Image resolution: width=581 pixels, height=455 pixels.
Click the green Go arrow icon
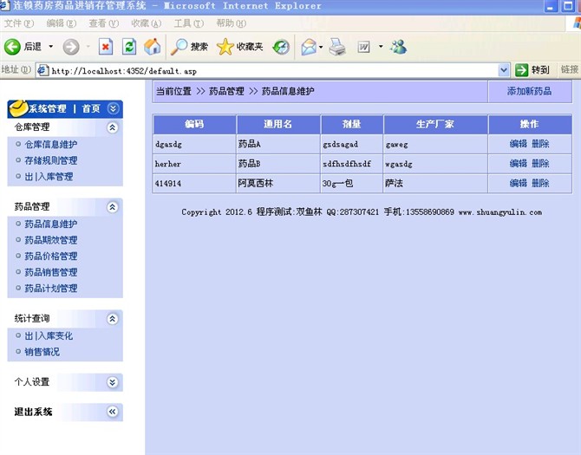(x=521, y=70)
